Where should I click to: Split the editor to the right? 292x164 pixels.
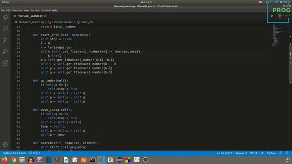tap(279, 16)
